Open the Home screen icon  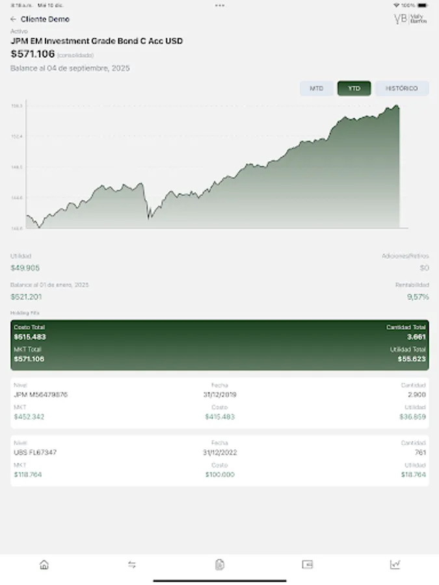point(44,565)
